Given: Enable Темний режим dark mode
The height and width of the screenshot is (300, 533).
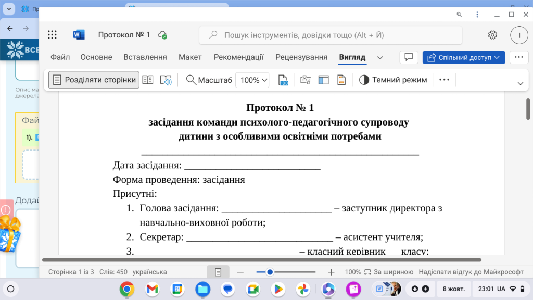Looking at the screenshot, I should point(393,80).
